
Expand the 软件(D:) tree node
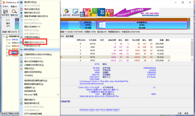7,49
